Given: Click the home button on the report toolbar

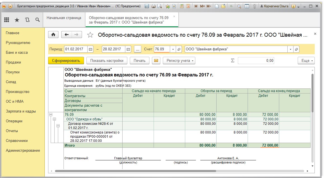Looking at the screenshot, I should [53, 35].
